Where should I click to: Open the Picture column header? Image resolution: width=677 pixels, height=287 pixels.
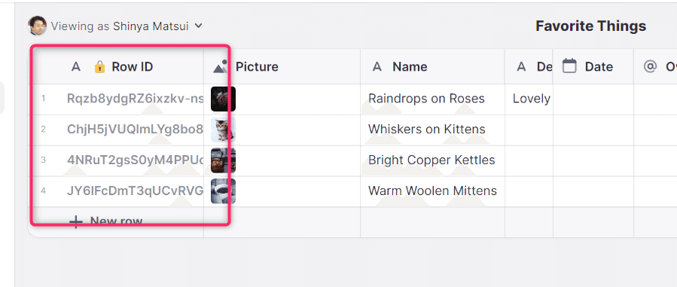click(282, 66)
